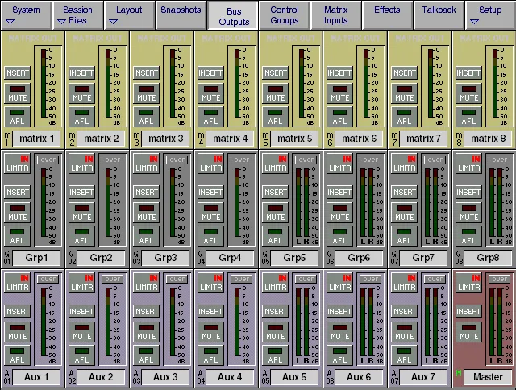
Task: Click the Aux 4 name field
Action: 230,377
